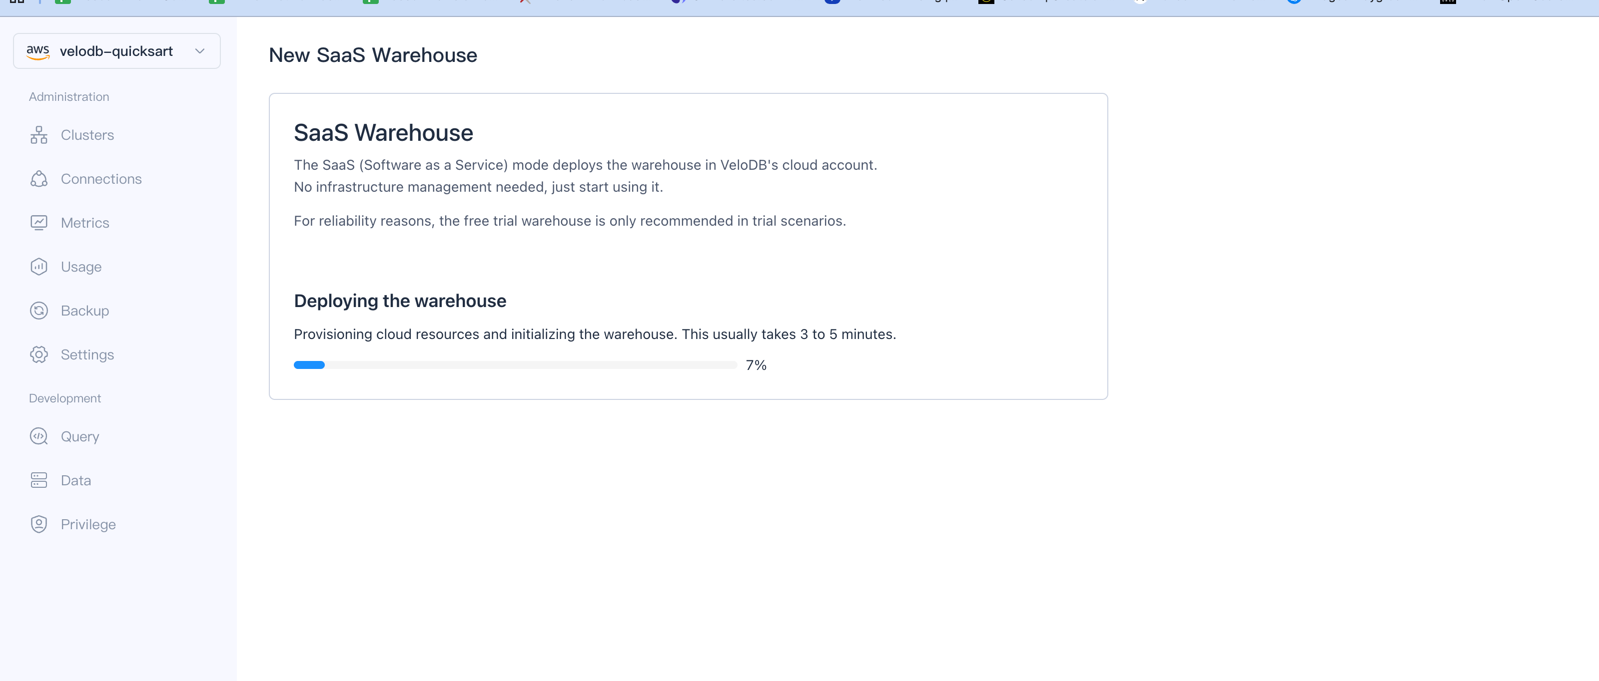This screenshot has height=681, width=1599.
Task: Click the Clusters network icon
Action: click(38, 135)
